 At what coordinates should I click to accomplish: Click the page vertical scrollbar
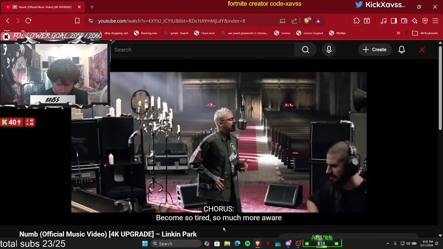(440, 88)
